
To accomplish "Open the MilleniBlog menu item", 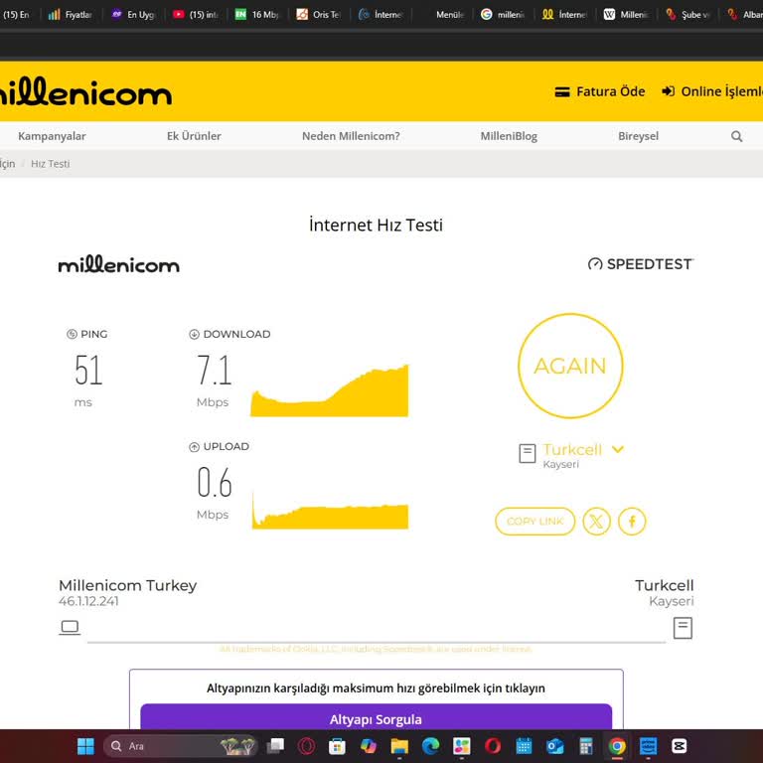I will click(x=509, y=136).
